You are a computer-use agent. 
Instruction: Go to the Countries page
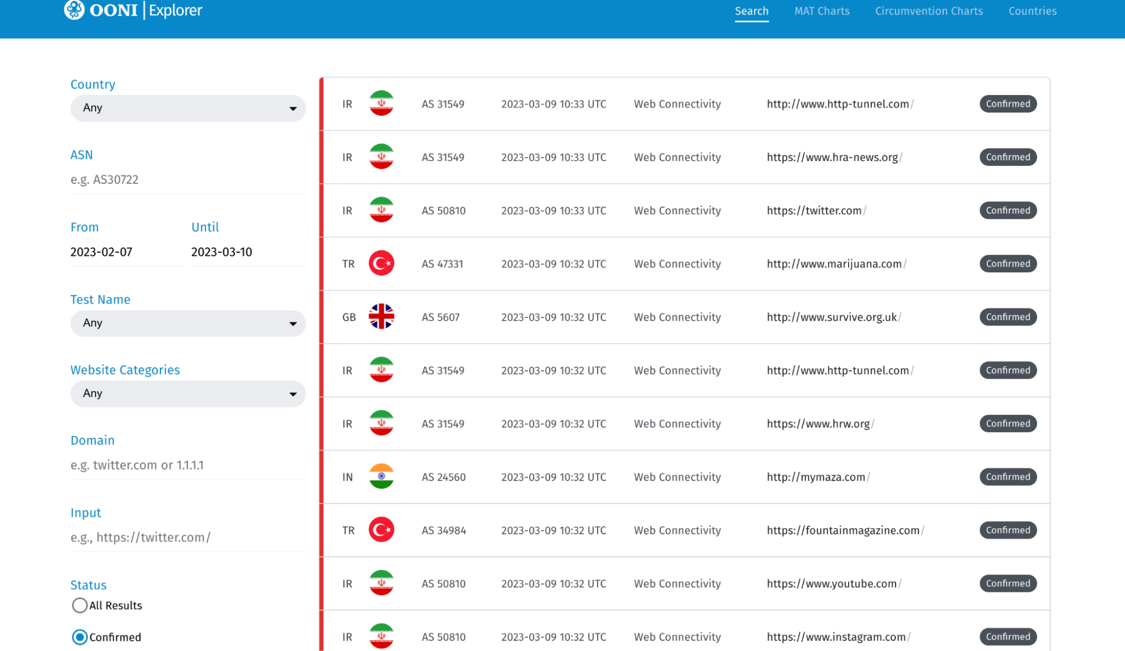1032,11
